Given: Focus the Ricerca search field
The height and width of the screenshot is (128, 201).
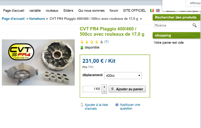Looking at the screenshot, I should (173, 26).
